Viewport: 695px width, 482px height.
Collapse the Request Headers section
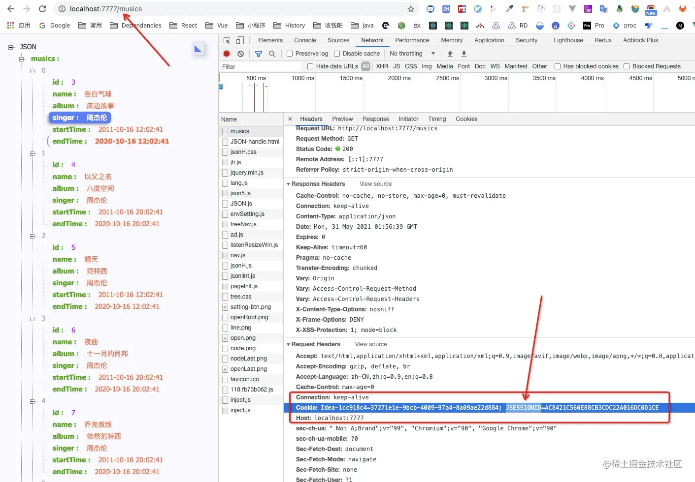[x=289, y=344]
